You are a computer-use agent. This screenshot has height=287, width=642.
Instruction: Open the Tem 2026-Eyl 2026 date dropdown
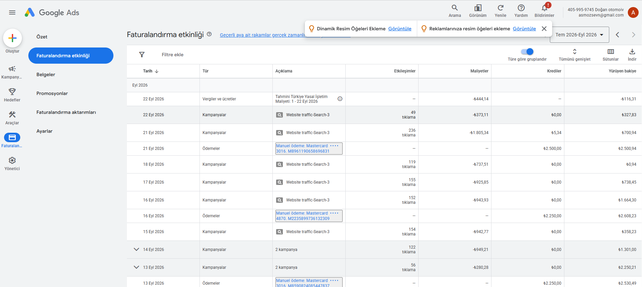[579, 35]
